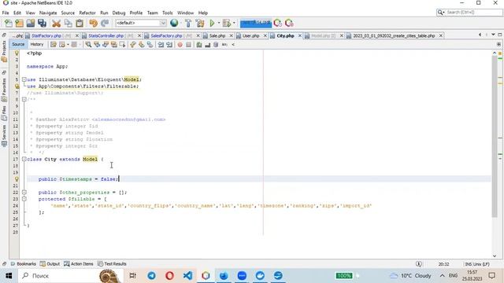Viewport: 504px width, 283px height.
Task: Click the Cut scissors icon
Action: pos(56,23)
